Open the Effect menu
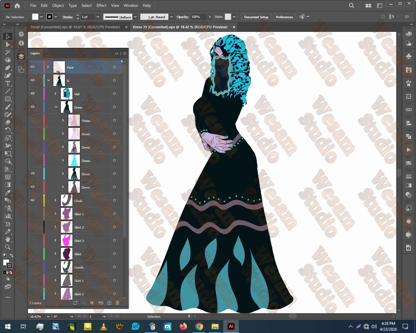This screenshot has width=416, height=333. (x=101, y=6)
